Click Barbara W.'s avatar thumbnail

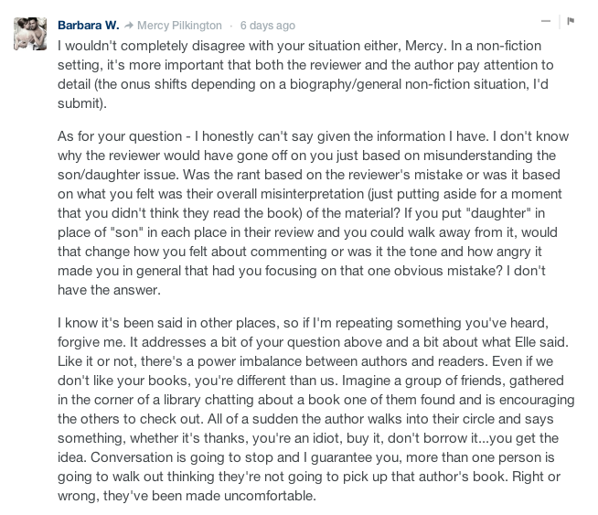pyautogui.click(x=31, y=33)
